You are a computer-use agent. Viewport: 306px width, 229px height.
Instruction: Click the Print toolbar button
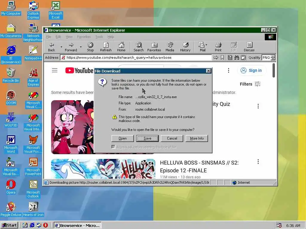218,47
